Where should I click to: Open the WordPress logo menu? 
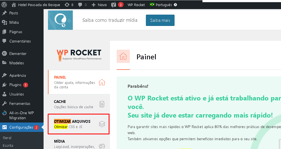(x=4, y=5)
